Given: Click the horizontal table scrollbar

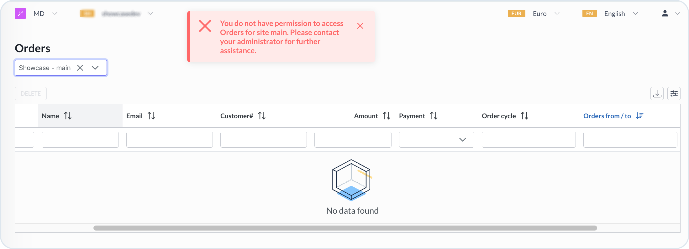Looking at the screenshot, I should [345, 228].
